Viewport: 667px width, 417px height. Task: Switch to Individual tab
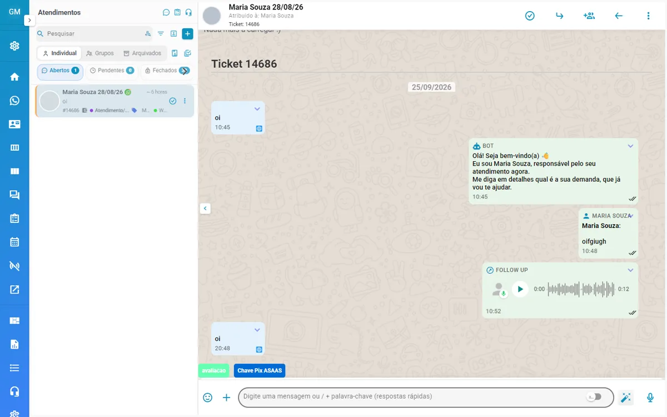59,53
